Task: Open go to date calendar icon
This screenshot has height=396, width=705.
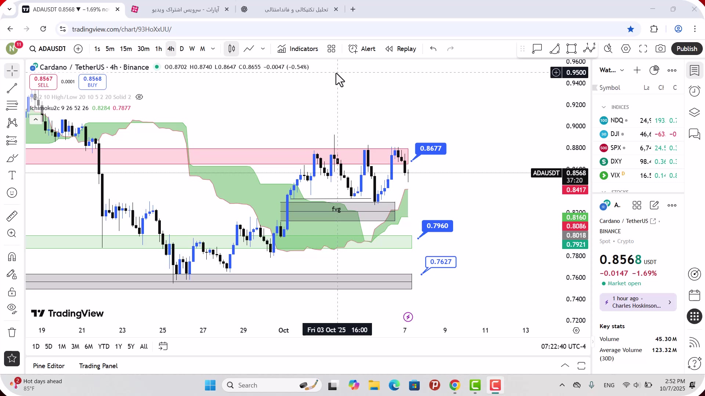Action: coord(163,346)
